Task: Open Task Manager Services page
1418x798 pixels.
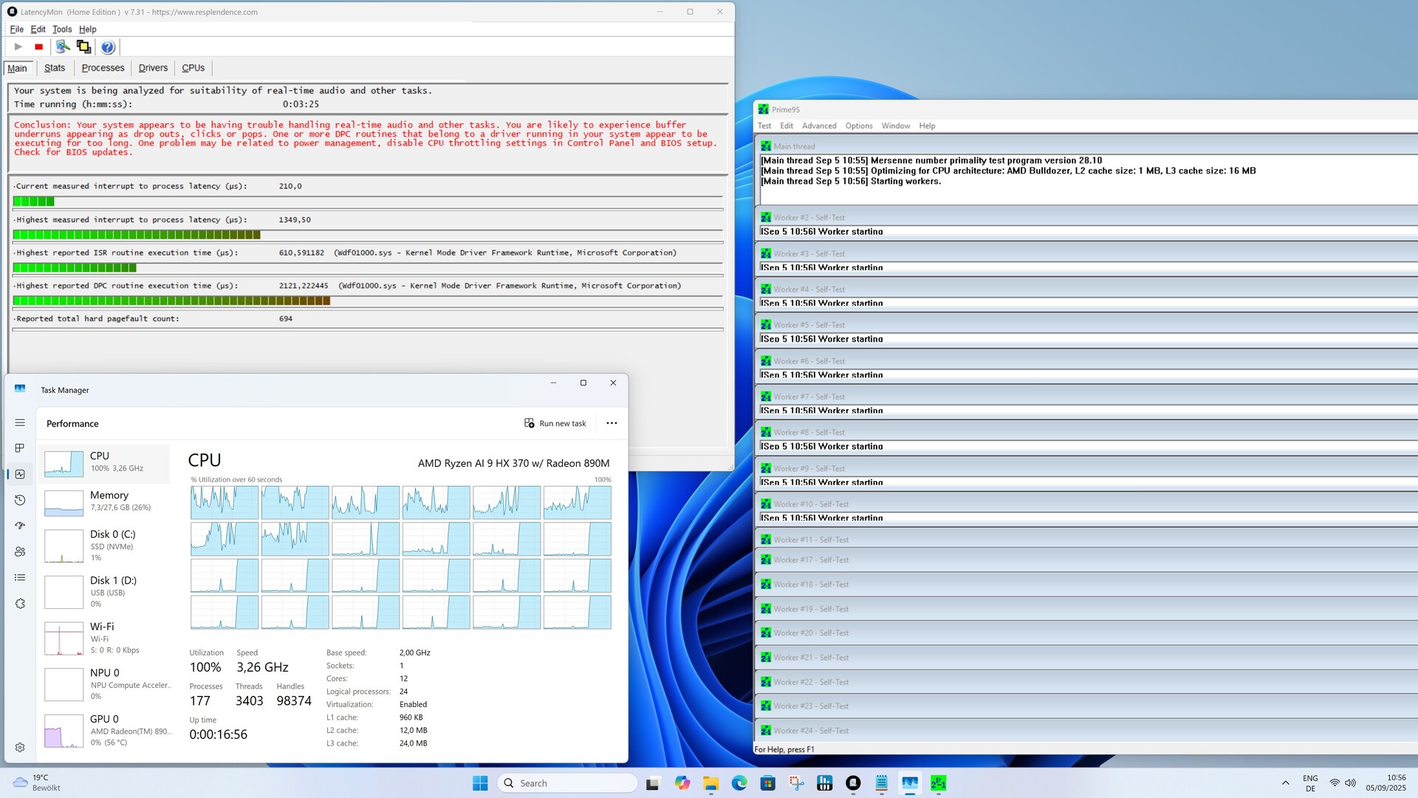Action: pos(20,604)
